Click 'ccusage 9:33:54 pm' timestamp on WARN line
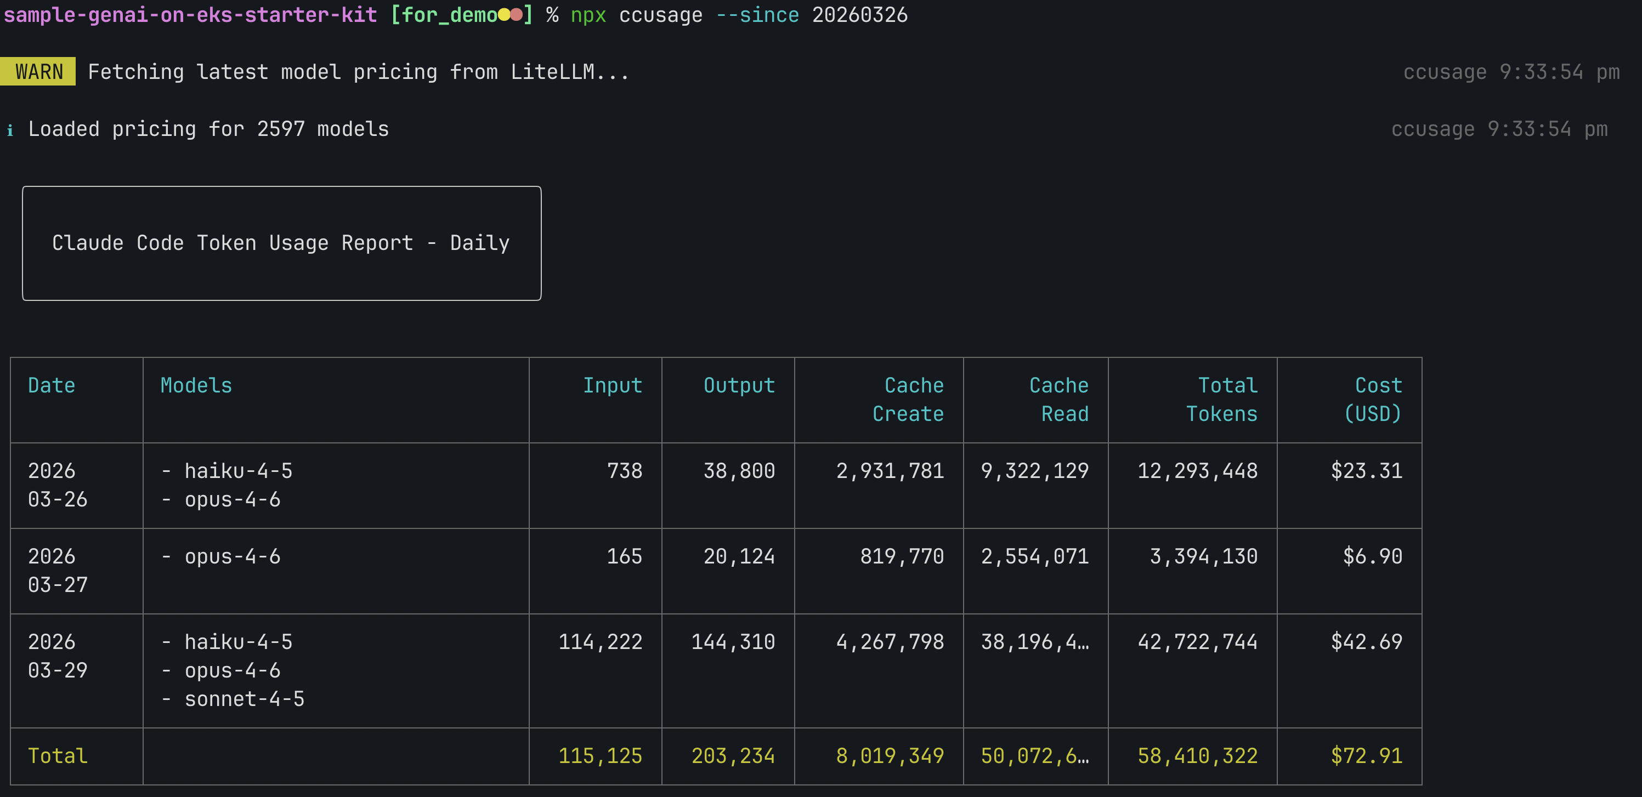The height and width of the screenshot is (797, 1642). (1511, 72)
